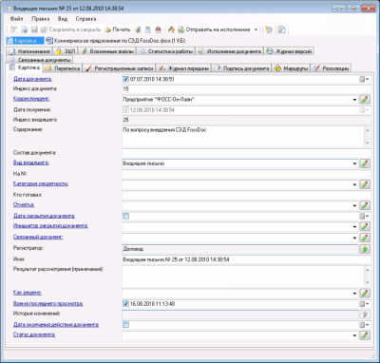Click the edit pencil icon at toolbar start
Image resolution: width=380 pixels, height=363 pixels.
coord(13,29)
